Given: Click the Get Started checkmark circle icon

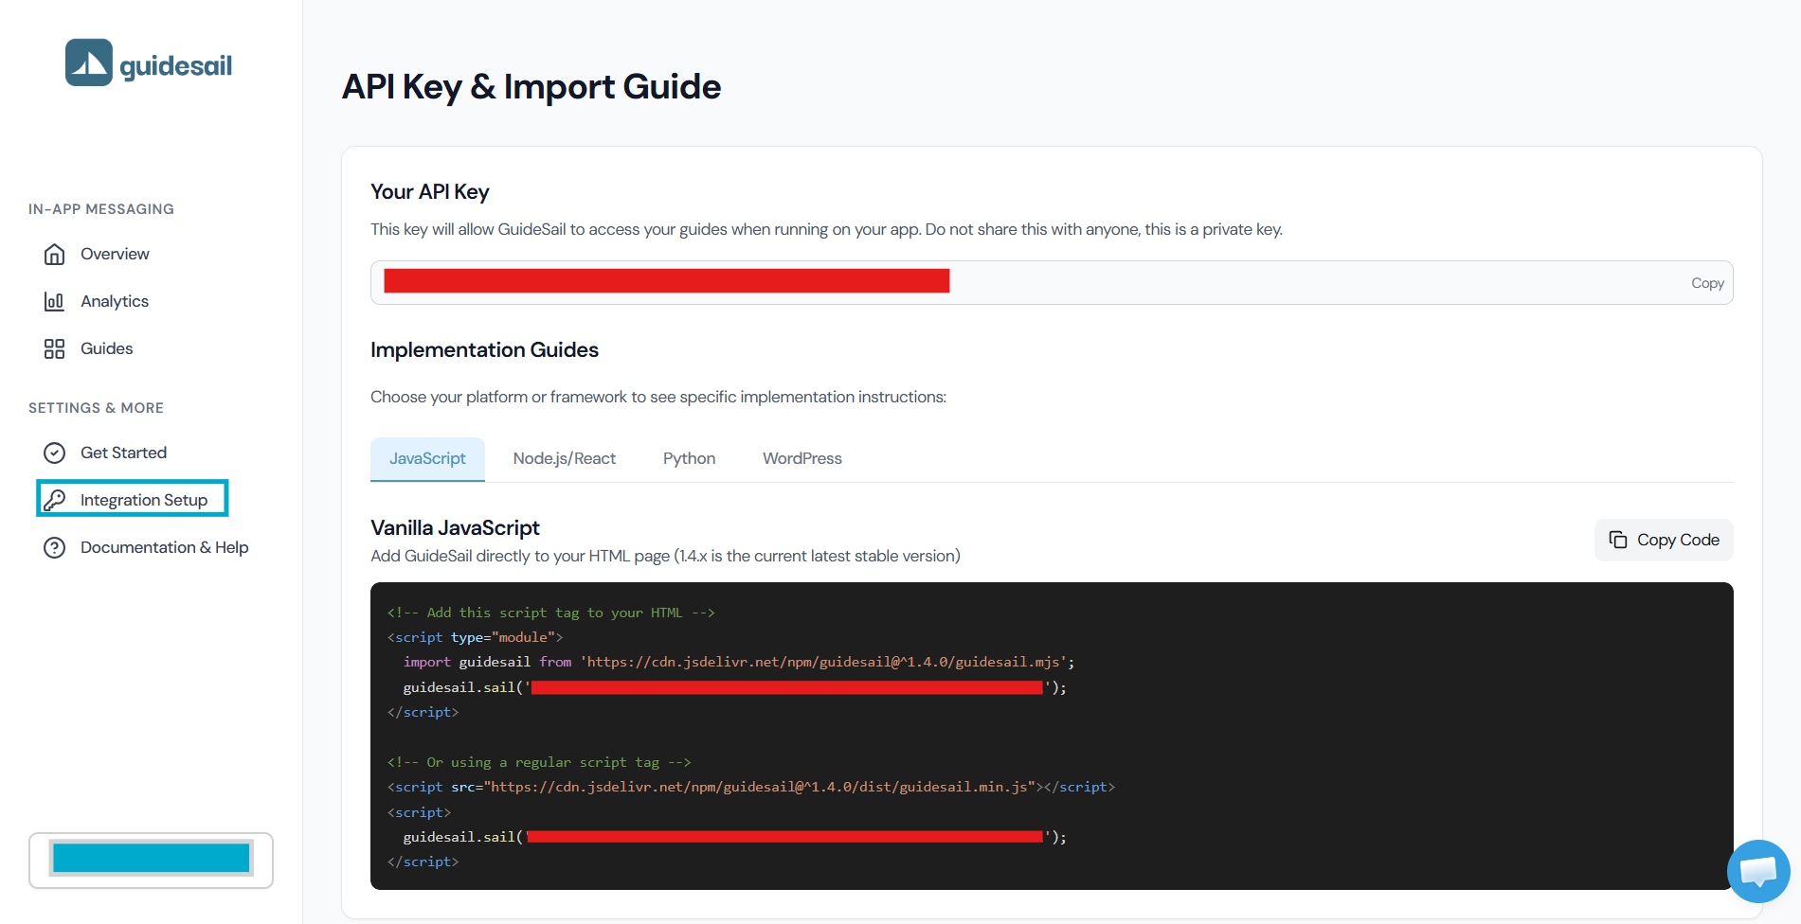Looking at the screenshot, I should click(x=55, y=453).
